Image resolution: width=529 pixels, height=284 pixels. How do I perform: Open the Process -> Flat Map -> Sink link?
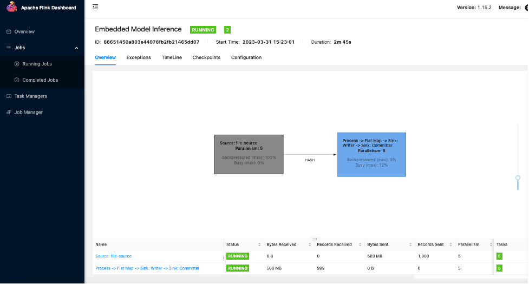[x=147, y=268]
